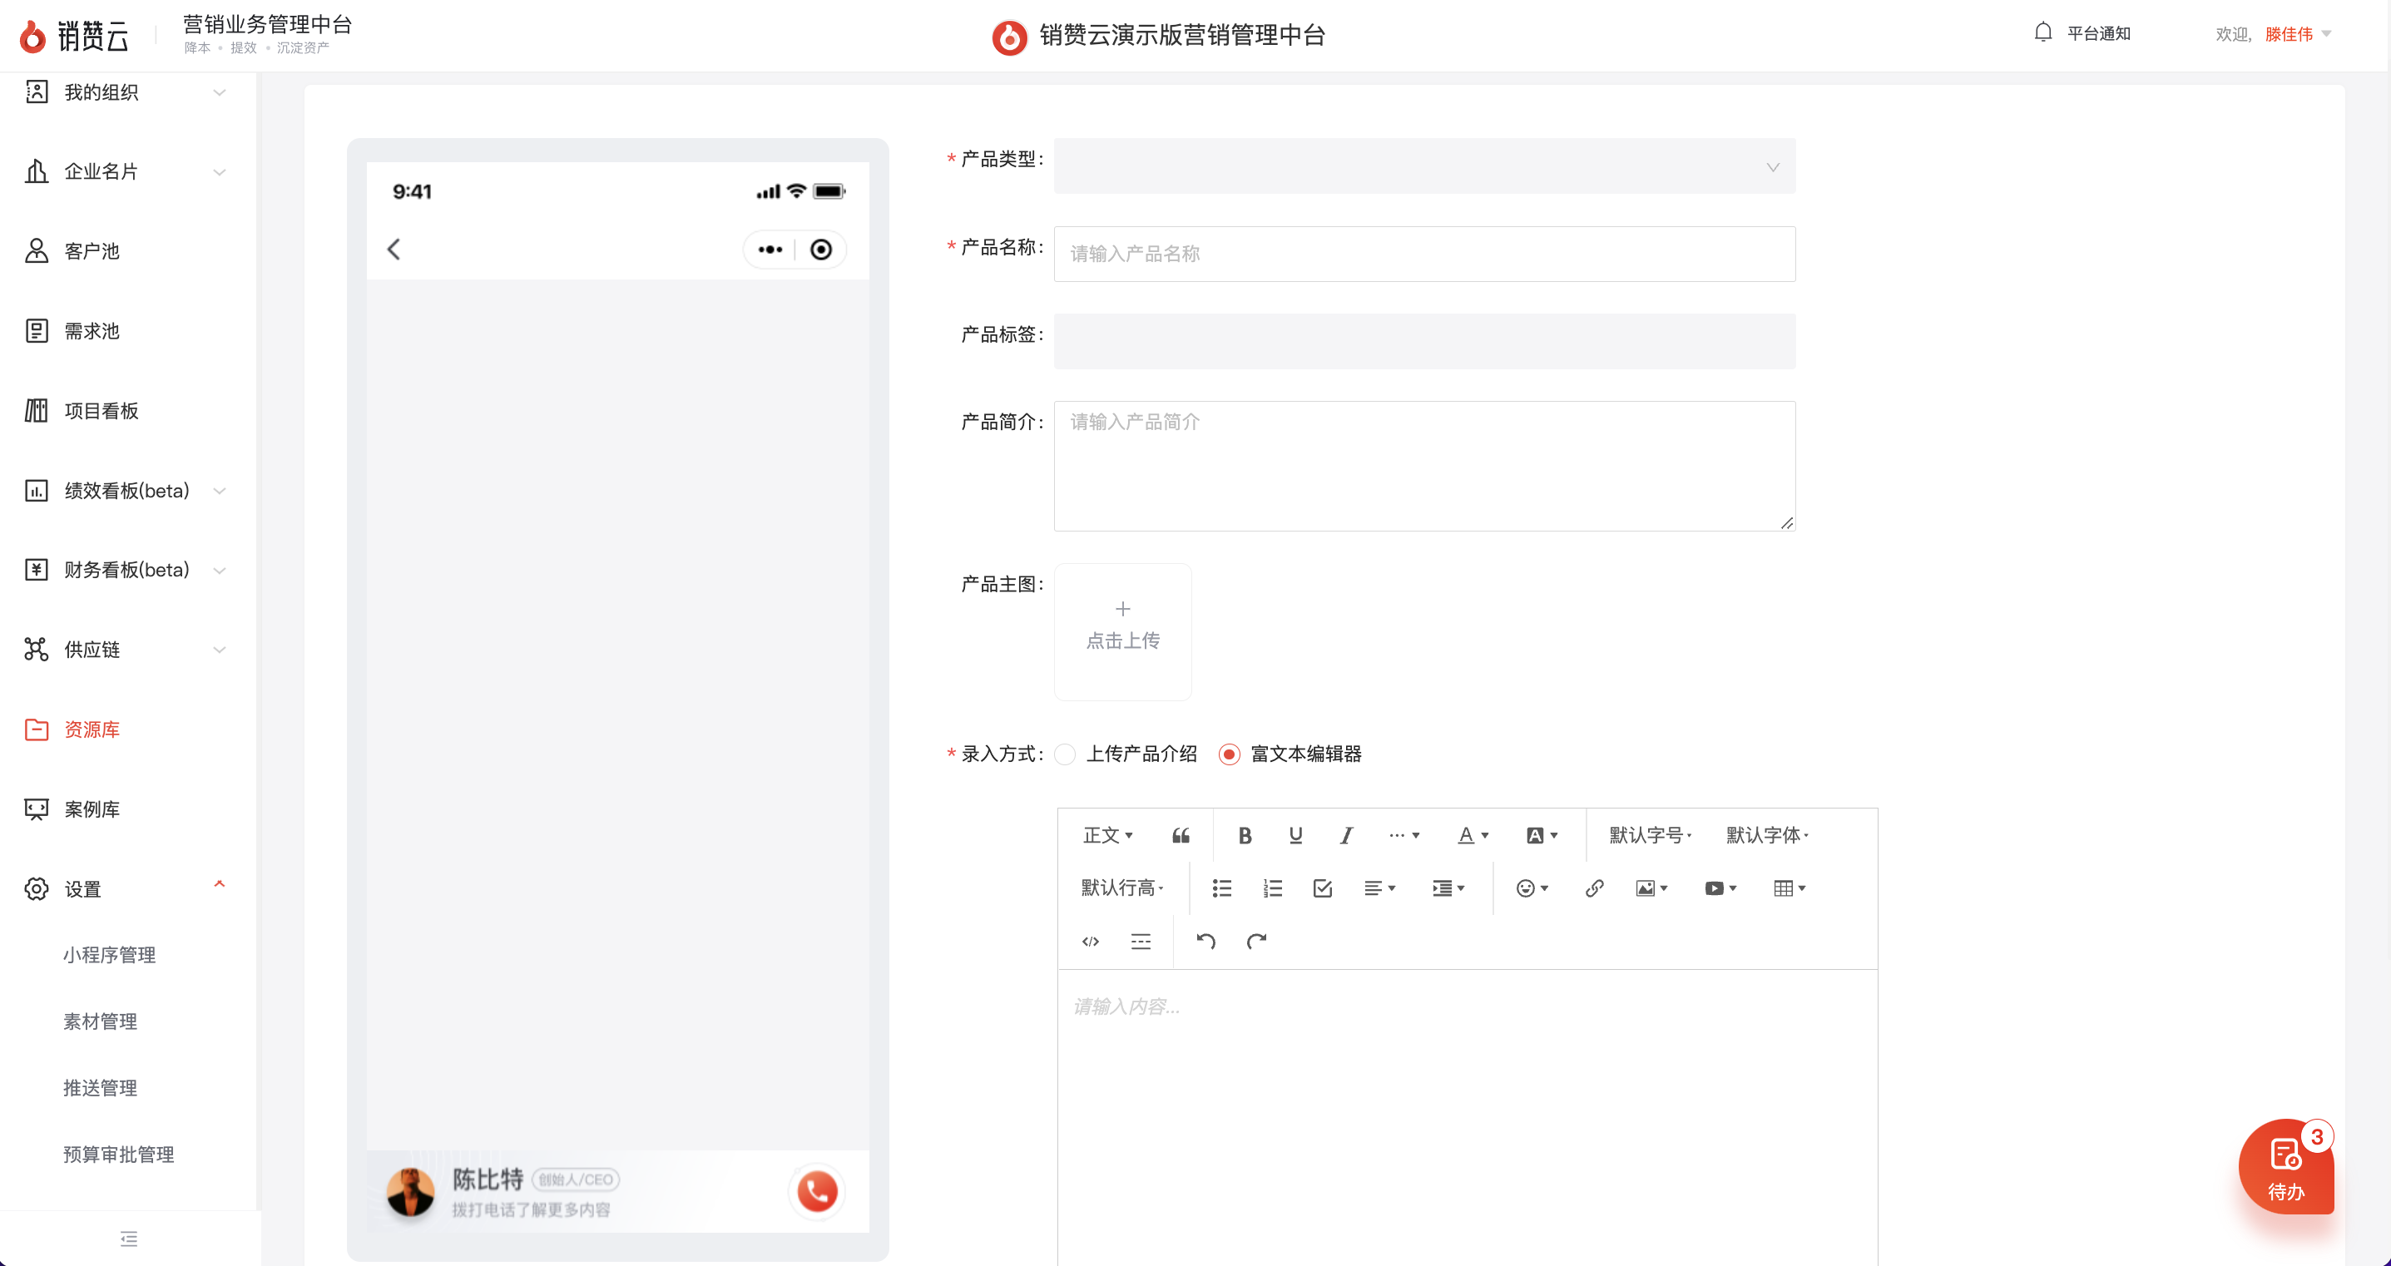The height and width of the screenshot is (1266, 2391).
Task: Open the 产品类型 dropdown
Action: (1423, 166)
